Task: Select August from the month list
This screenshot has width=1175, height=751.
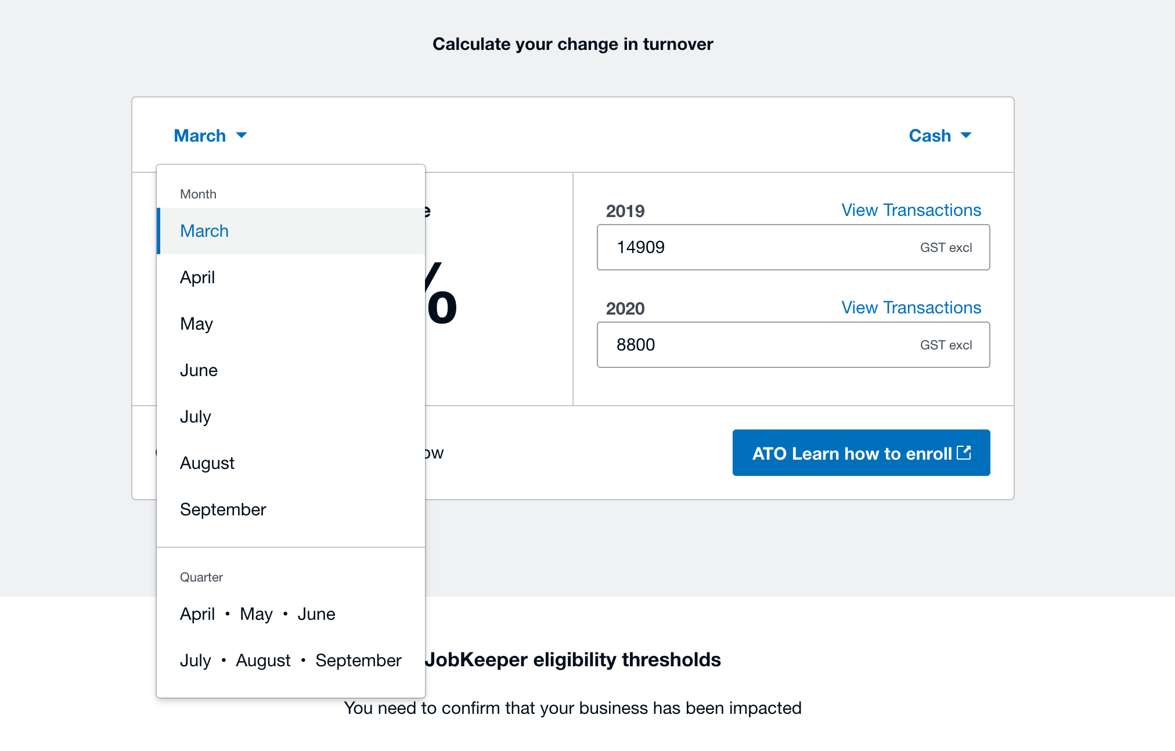Action: [207, 463]
